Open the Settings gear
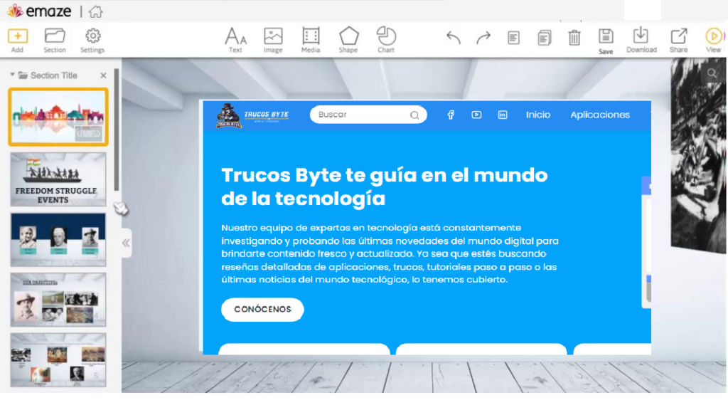The width and height of the screenshot is (728, 410). (92, 41)
